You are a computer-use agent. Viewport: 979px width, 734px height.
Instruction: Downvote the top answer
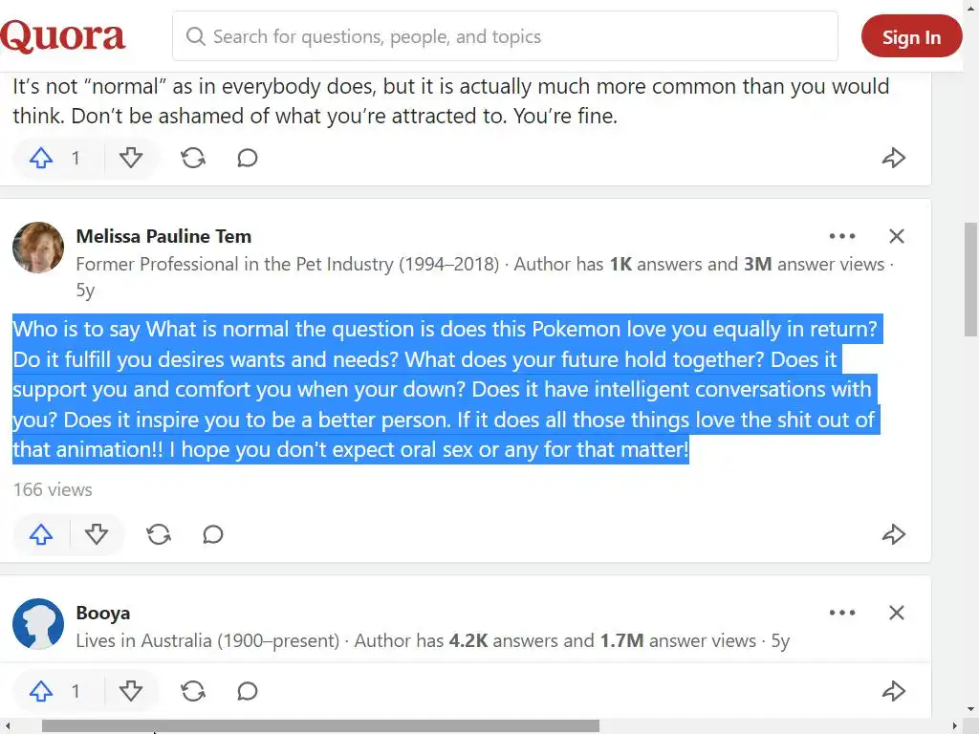coord(131,158)
